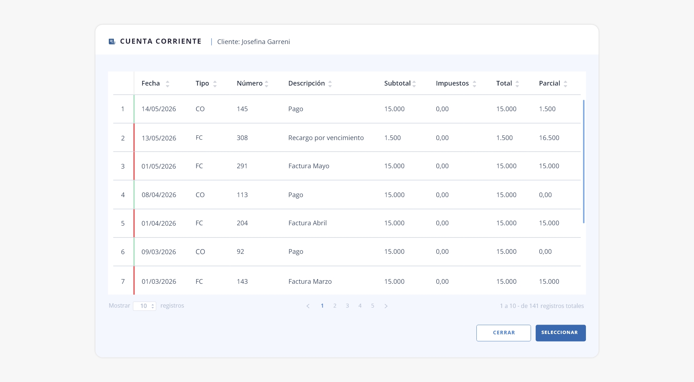This screenshot has height=382, width=694.
Task: Go to page 5 in pagination
Action: 373,306
